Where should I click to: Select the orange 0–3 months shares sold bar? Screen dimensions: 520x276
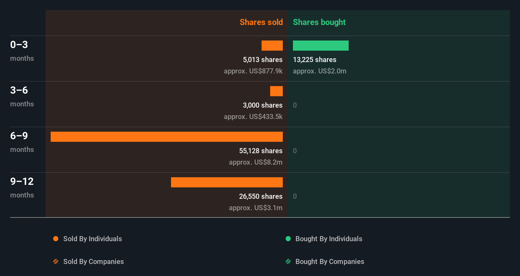tap(272, 46)
